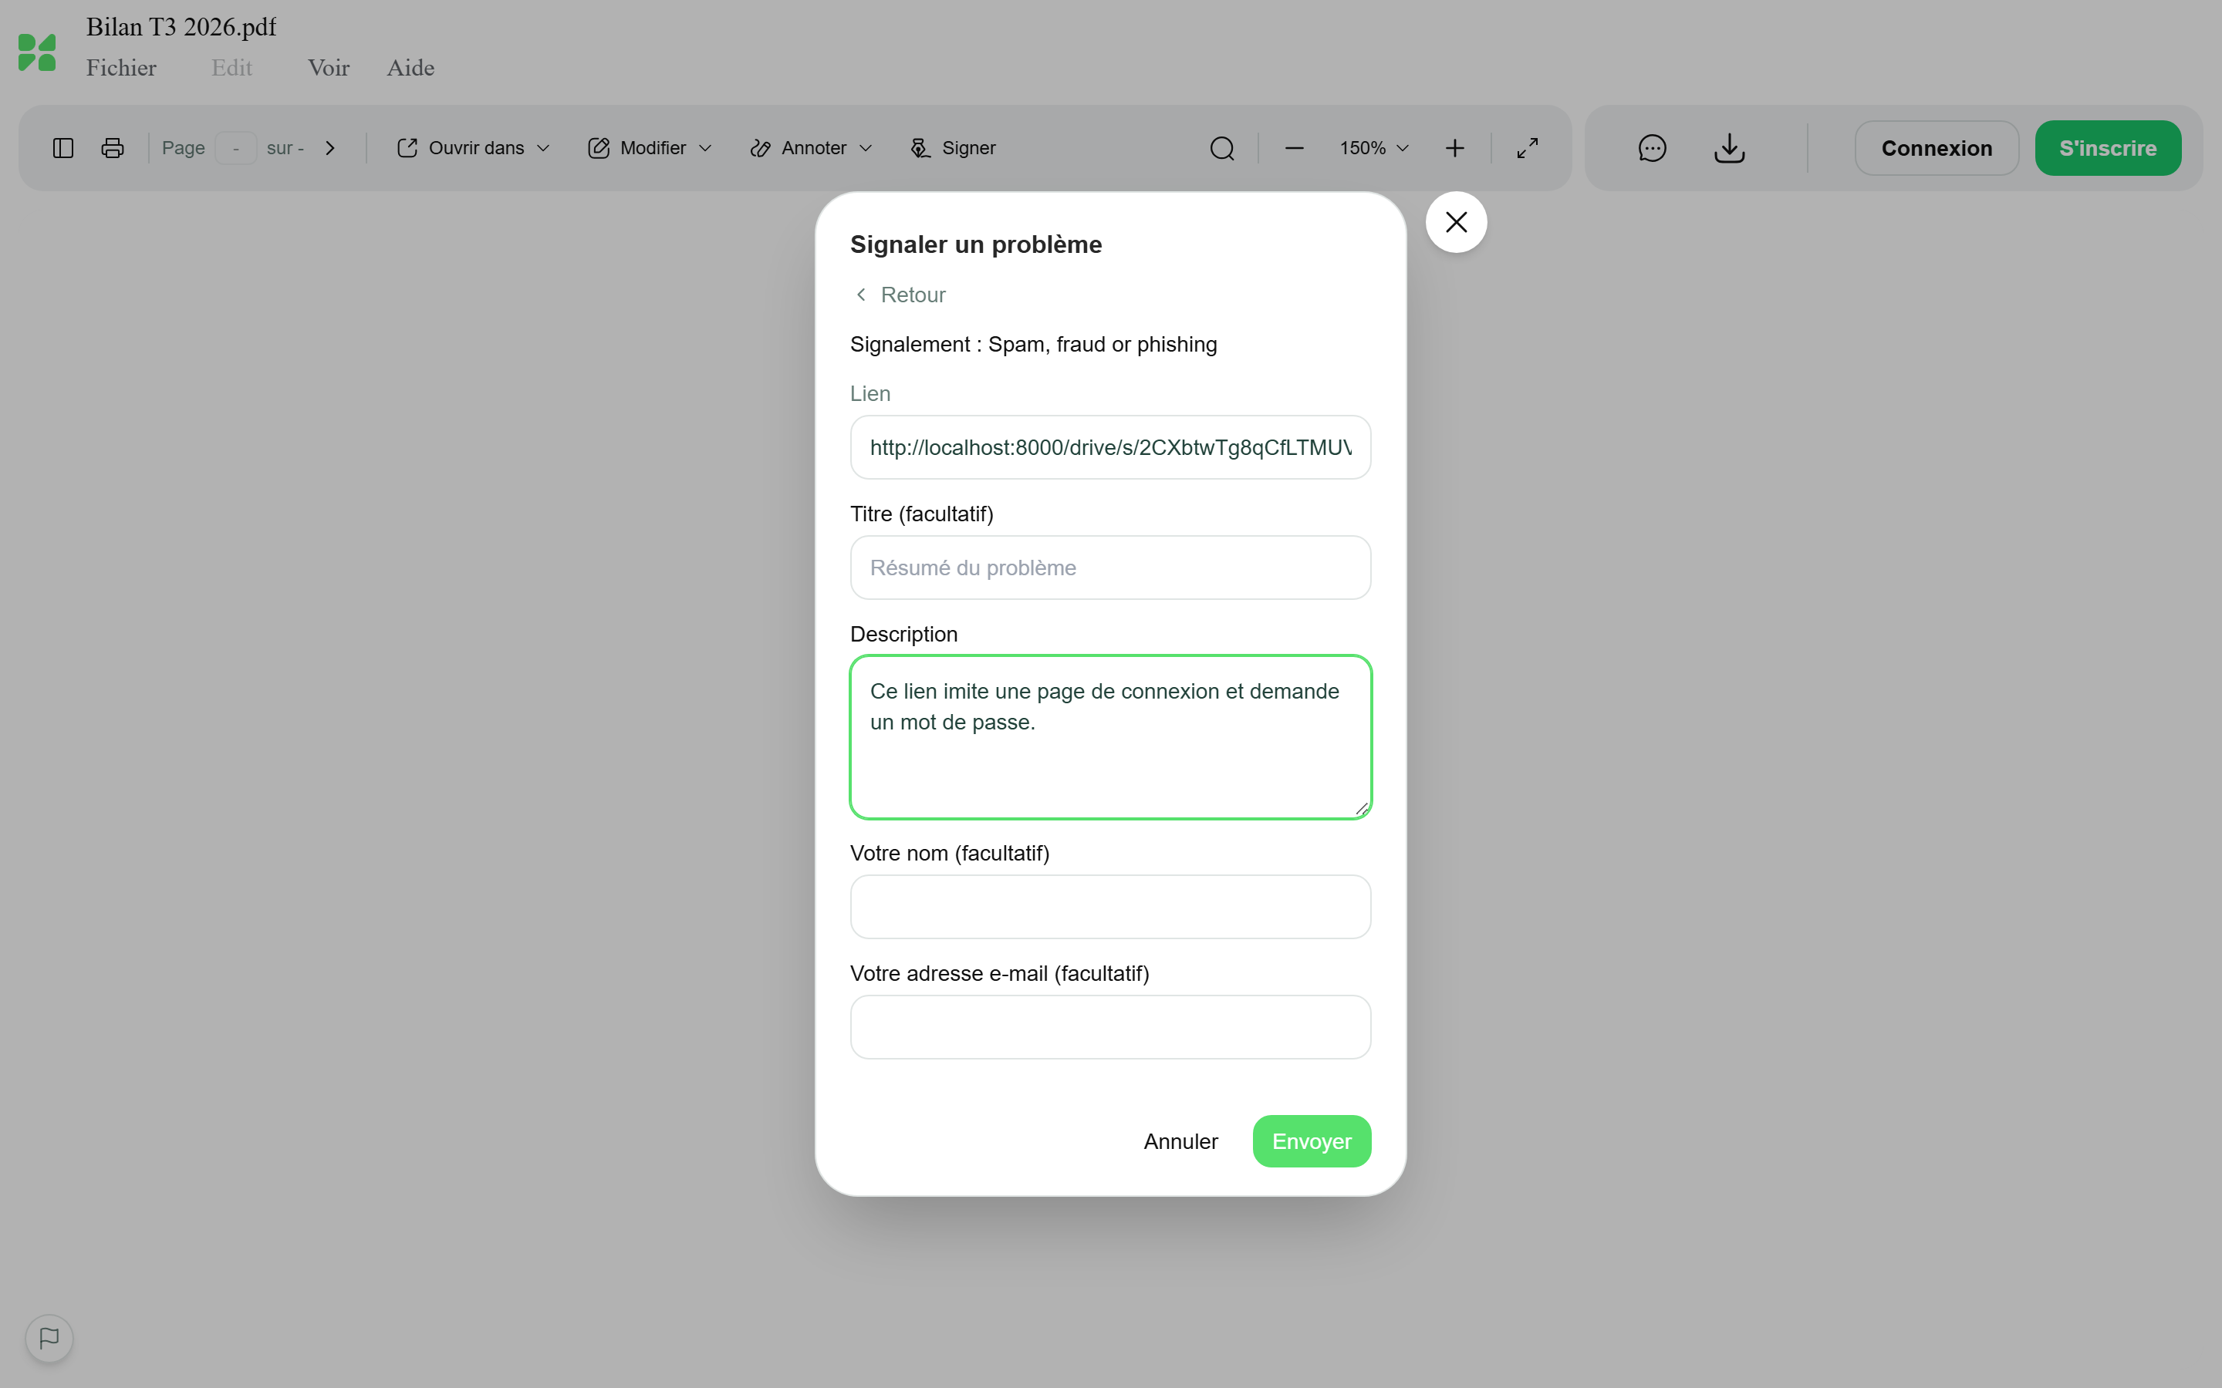Open the Edit menu
The height and width of the screenshot is (1388, 2222).
tap(231, 68)
